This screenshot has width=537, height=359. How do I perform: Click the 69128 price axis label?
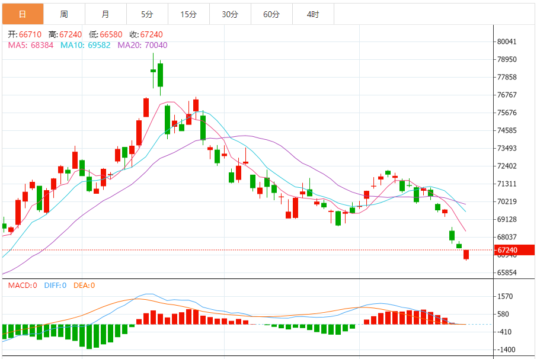[x=507, y=220]
